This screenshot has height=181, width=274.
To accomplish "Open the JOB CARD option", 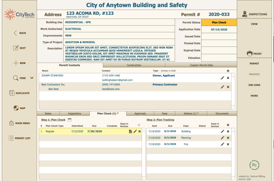I will [x=254, y=85].
